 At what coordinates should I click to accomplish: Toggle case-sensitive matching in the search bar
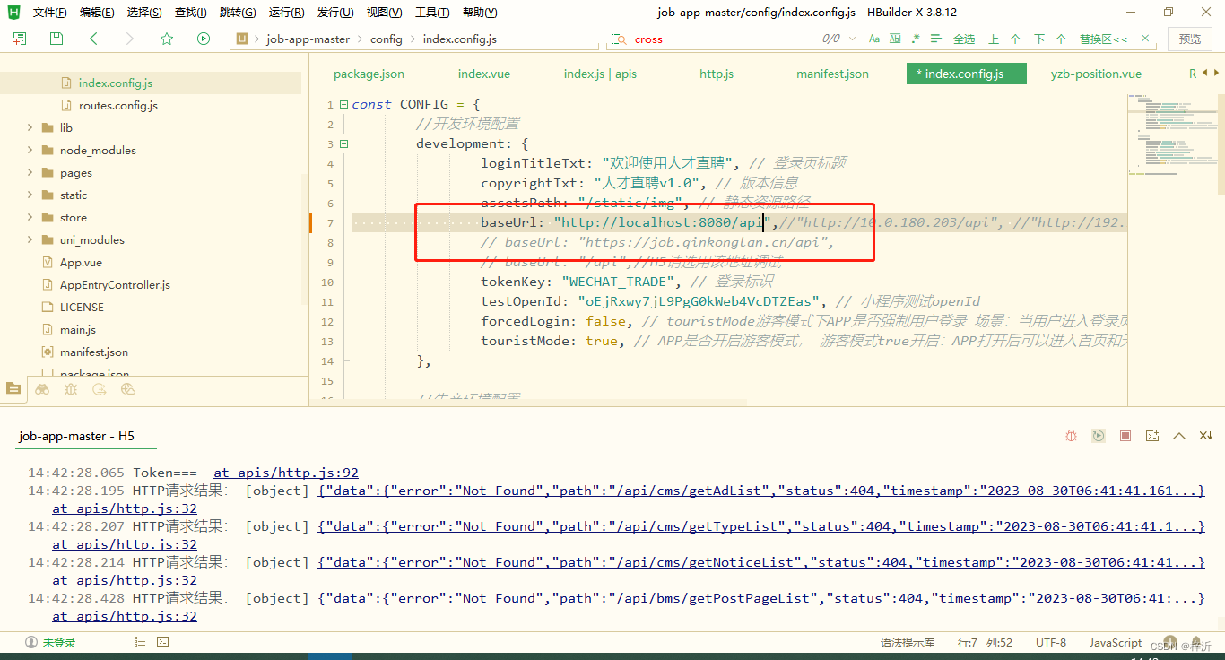click(x=873, y=39)
